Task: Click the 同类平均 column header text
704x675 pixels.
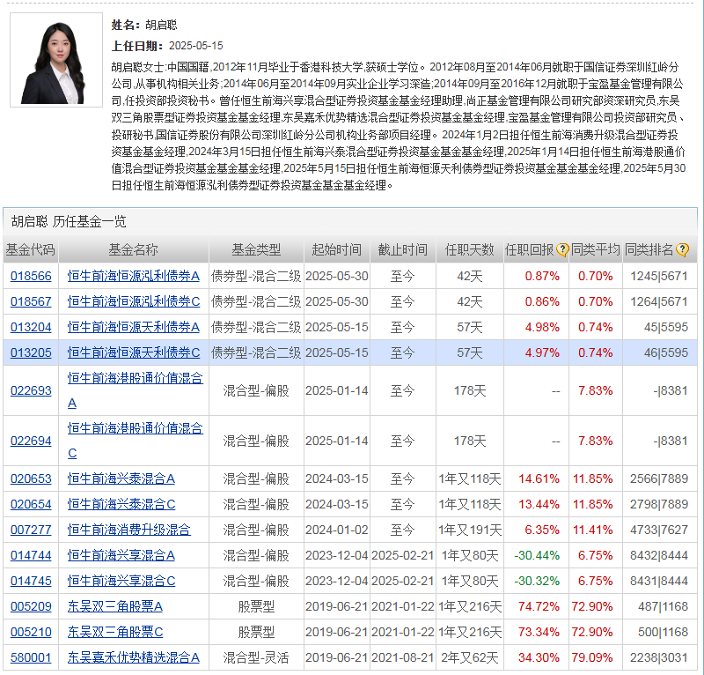Action: (x=596, y=249)
